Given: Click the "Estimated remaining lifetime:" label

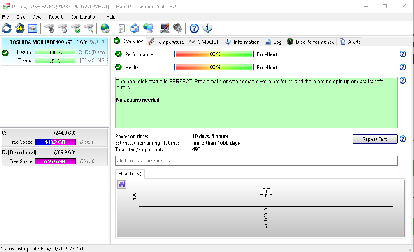Looking at the screenshot, I should coord(147,143).
